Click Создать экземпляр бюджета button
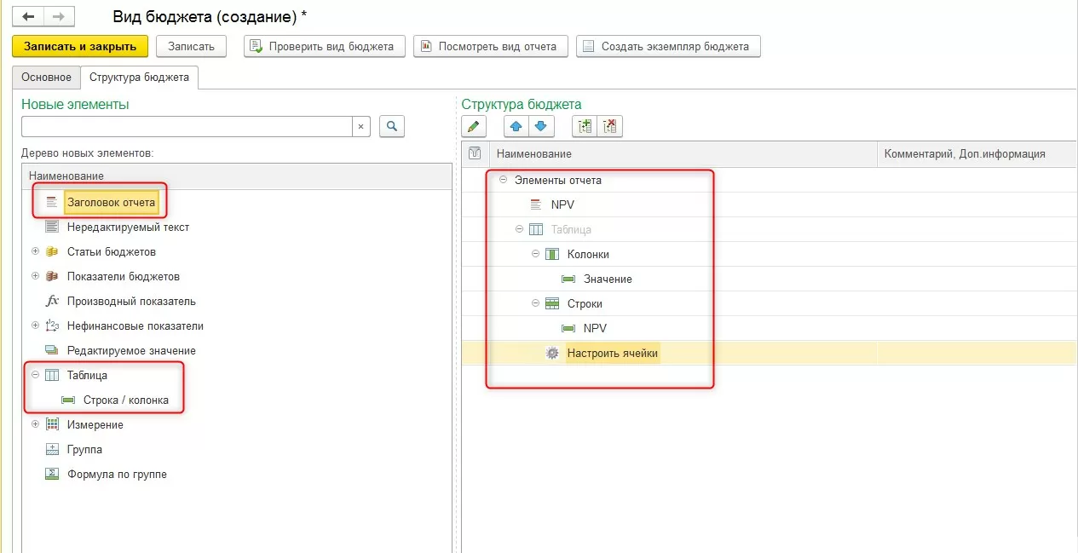This screenshot has width=1078, height=553. point(668,46)
